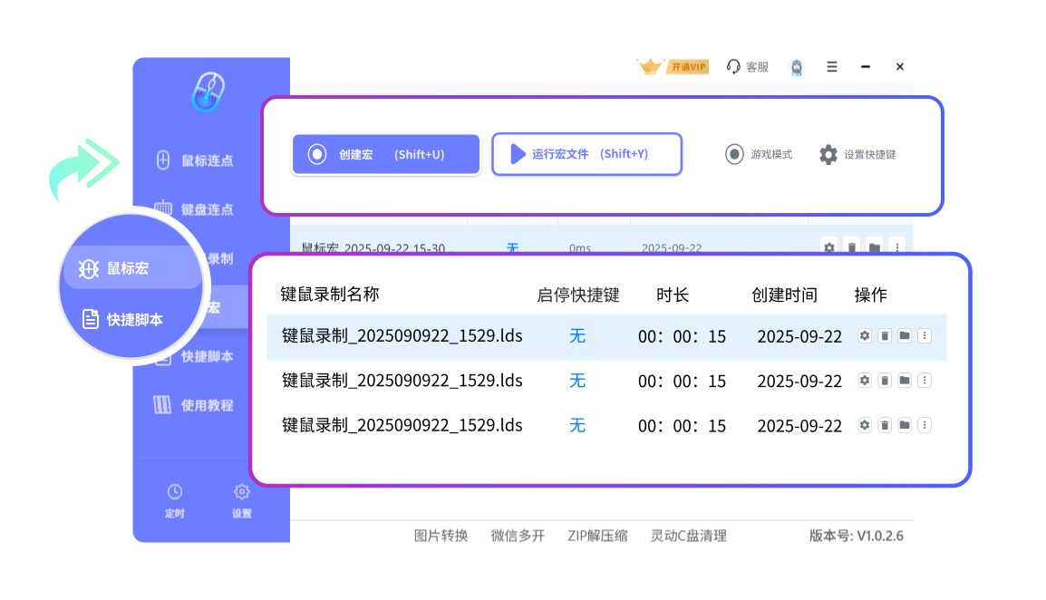Toggle the 游戏模式 radio option

pos(735,154)
